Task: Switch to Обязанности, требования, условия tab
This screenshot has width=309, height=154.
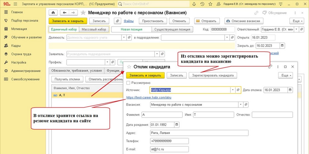Action: [x=77, y=71]
